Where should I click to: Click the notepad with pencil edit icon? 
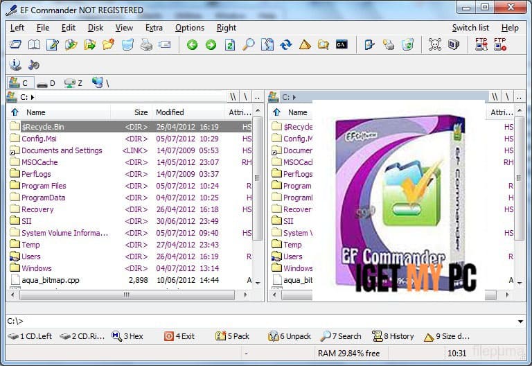53,44
